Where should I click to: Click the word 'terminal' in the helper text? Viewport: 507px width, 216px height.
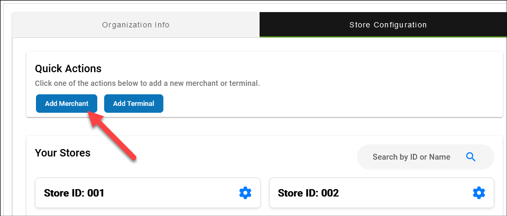pyautogui.click(x=246, y=83)
